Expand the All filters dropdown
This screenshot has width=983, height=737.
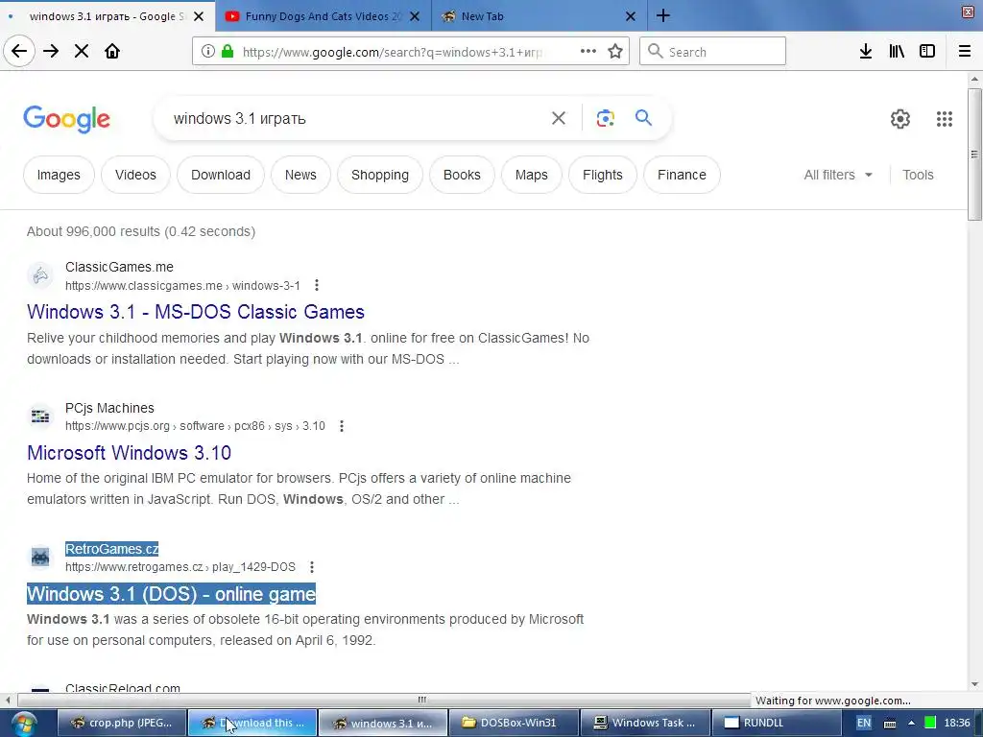click(838, 175)
